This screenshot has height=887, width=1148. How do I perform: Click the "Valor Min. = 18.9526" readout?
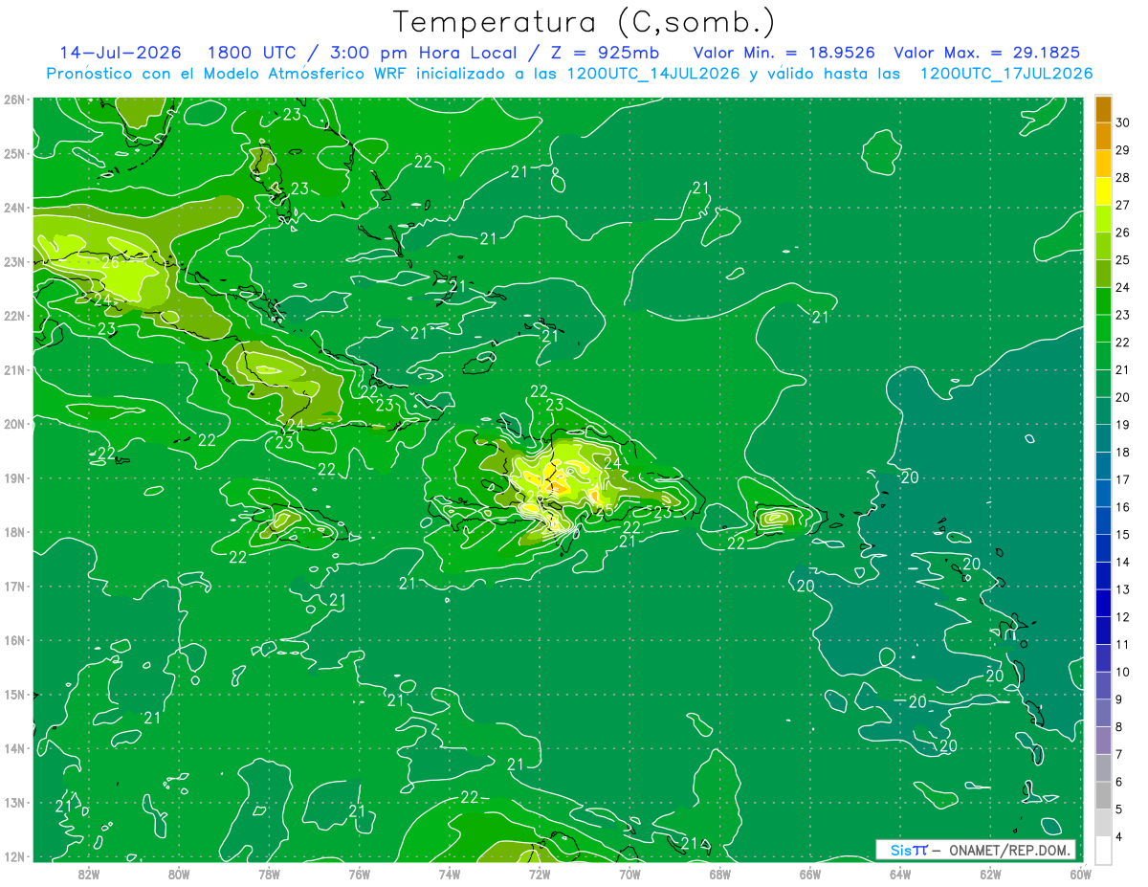784,53
